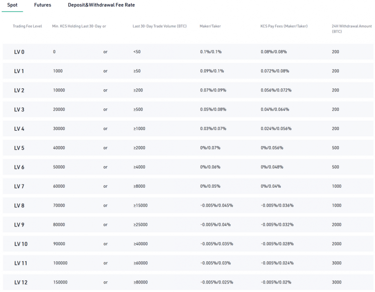
Task: Click the Trading Fee Level column header
Action: [x=27, y=26]
